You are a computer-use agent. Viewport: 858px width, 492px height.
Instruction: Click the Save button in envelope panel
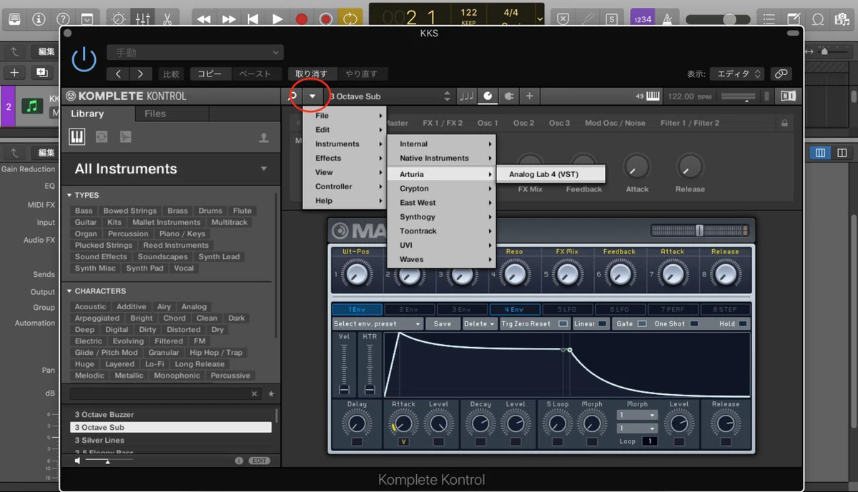click(x=443, y=323)
